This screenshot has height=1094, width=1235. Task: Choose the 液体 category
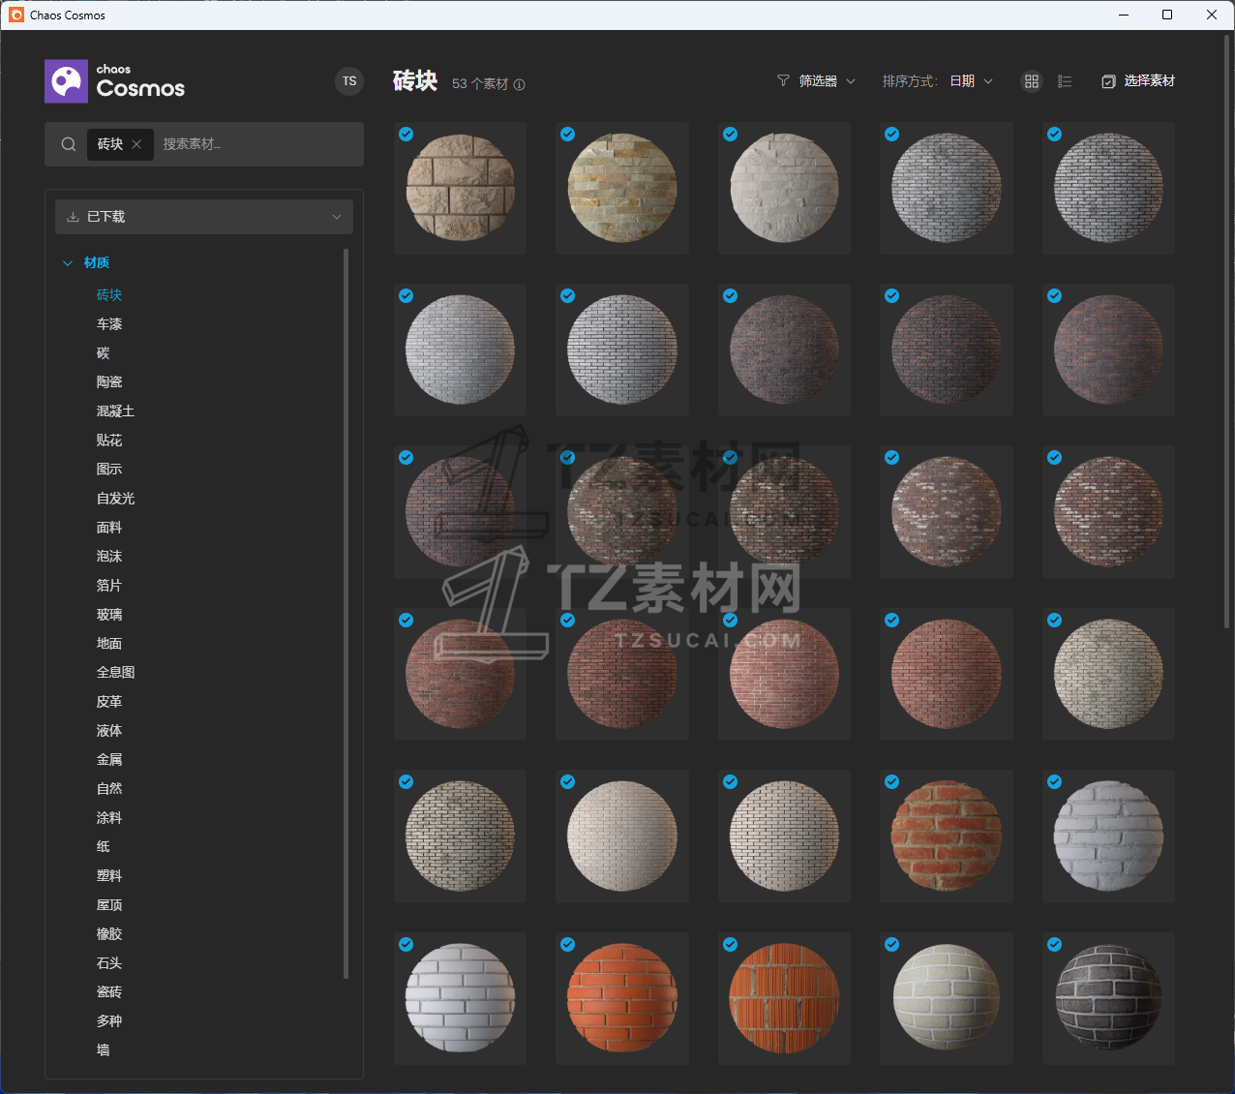coord(109,731)
